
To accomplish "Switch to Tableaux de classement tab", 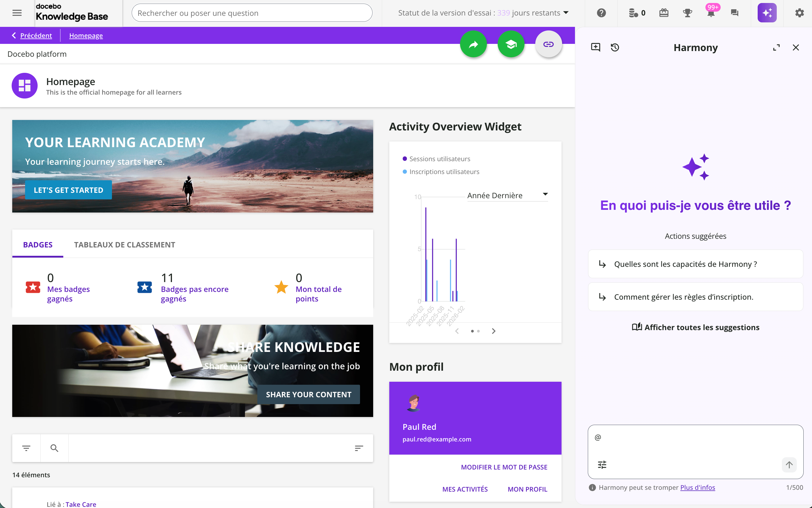I will point(124,244).
